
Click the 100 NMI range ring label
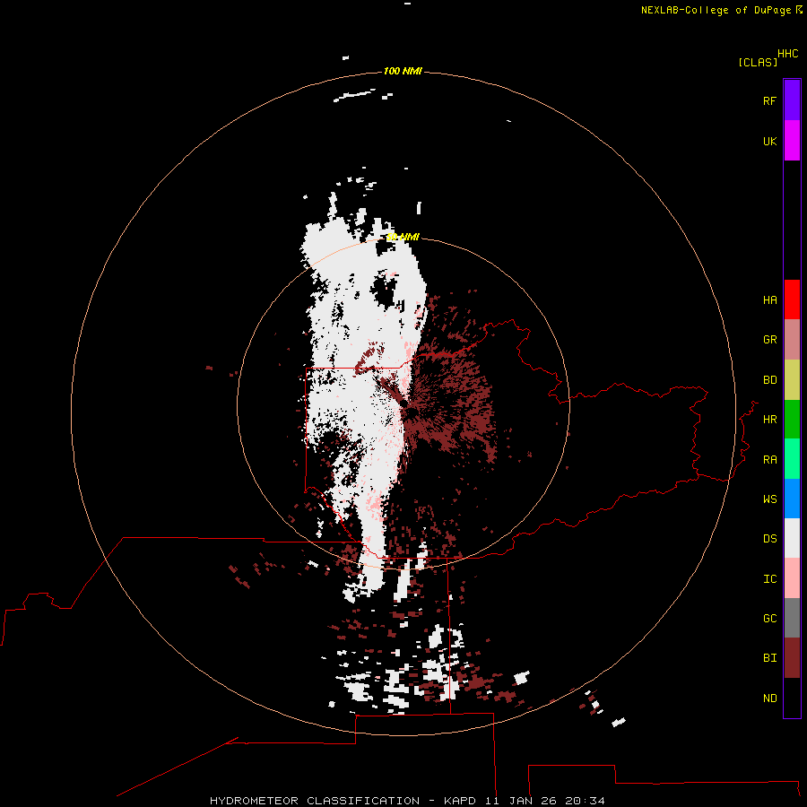click(403, 71)
